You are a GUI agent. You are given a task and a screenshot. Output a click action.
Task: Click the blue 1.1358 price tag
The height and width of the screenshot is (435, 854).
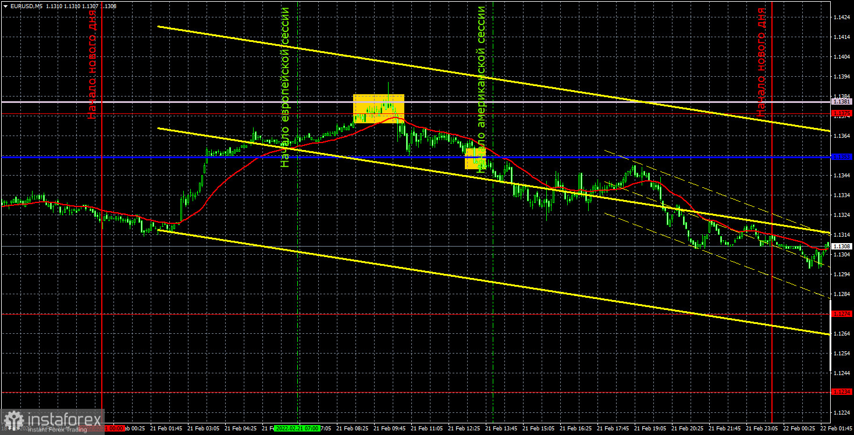[842, 157]
